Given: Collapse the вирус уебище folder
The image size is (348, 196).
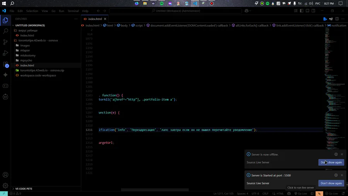Looking at the screenshot, I should (28, 31).
